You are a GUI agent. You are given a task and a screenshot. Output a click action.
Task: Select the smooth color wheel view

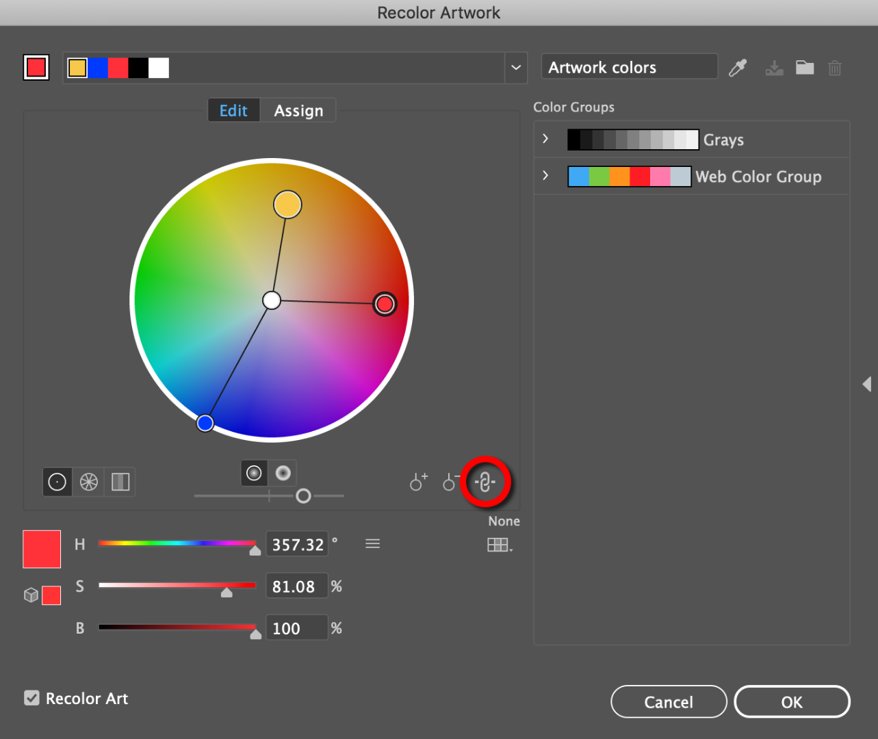coord(57,482)
